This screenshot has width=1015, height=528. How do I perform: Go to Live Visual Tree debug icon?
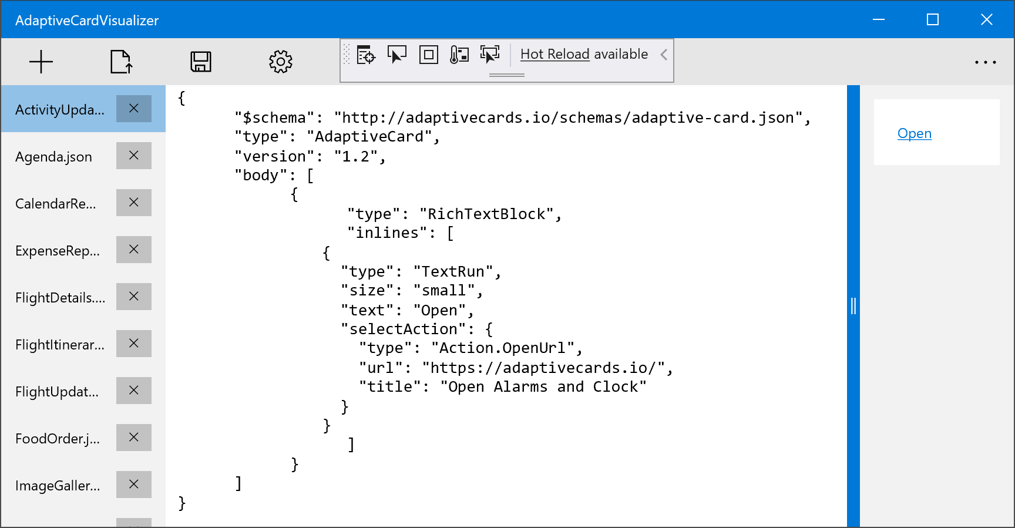366,55
